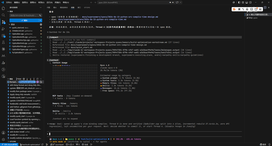The height and width of the screenshot is (146, 272).
Task: Collapse the 更改 changes file group
Action: click(x=25, y=24)
